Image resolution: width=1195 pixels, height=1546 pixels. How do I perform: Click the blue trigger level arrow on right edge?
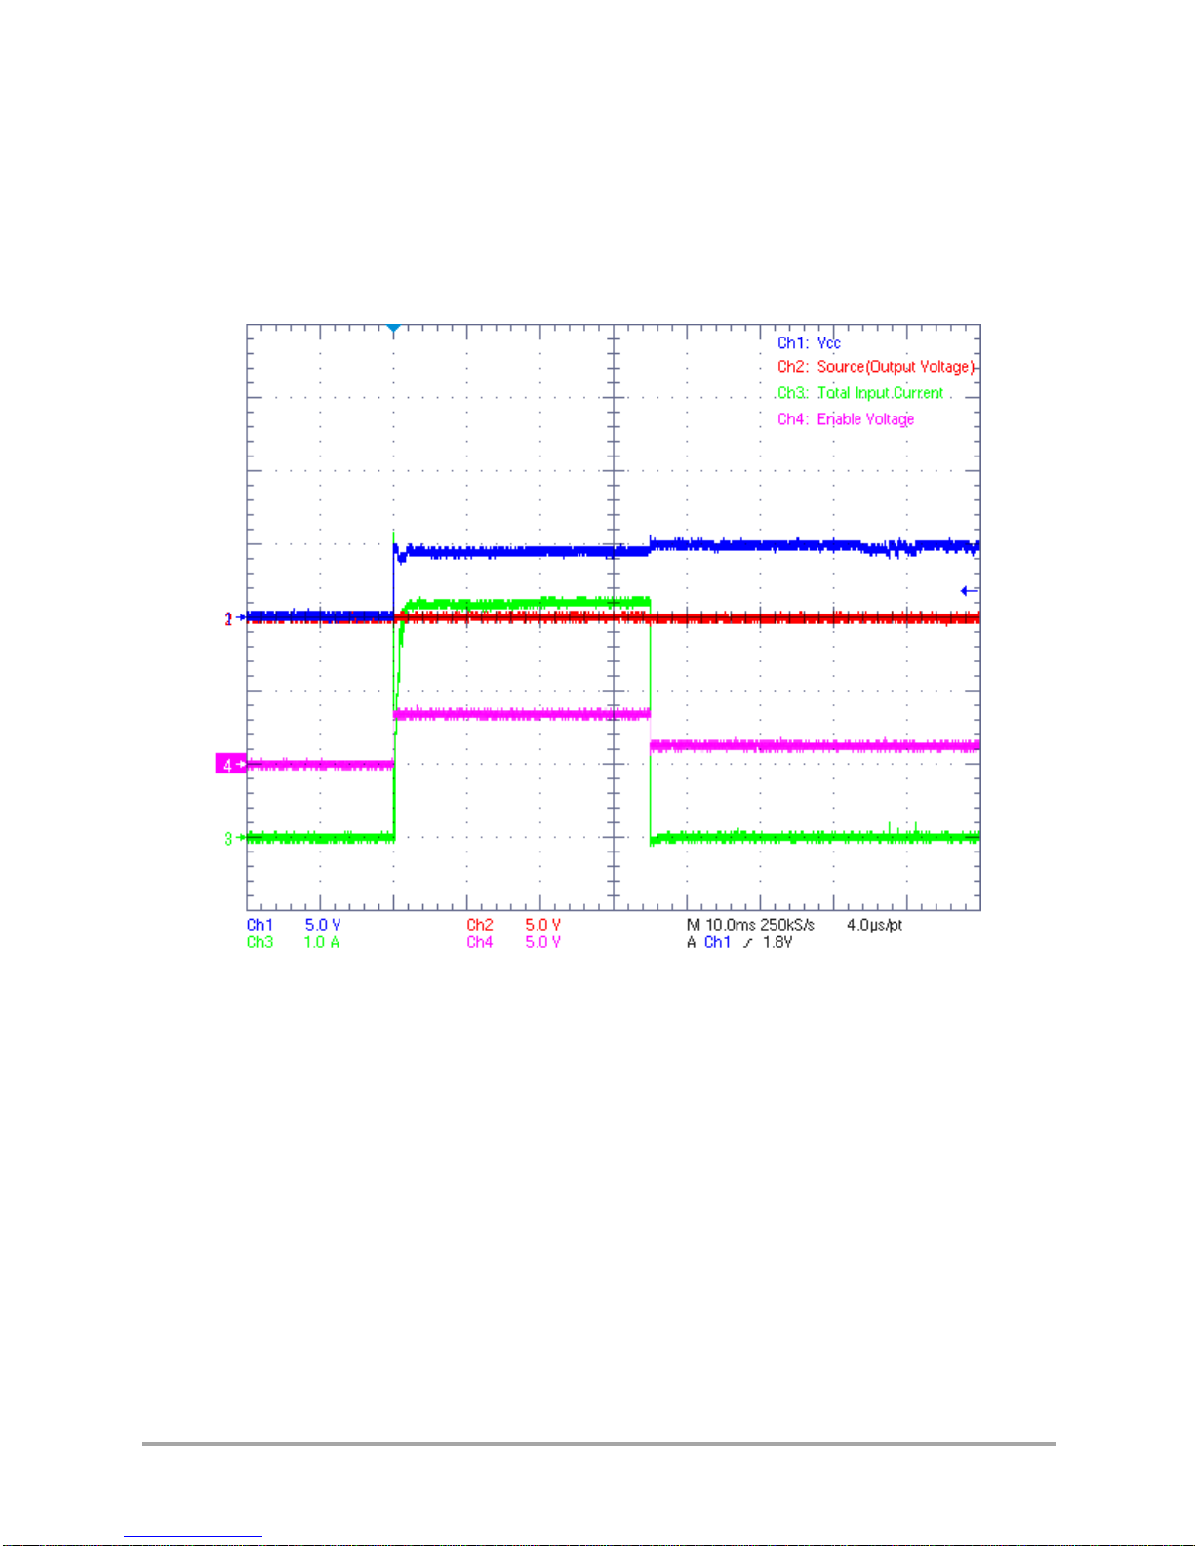[970, 591]
